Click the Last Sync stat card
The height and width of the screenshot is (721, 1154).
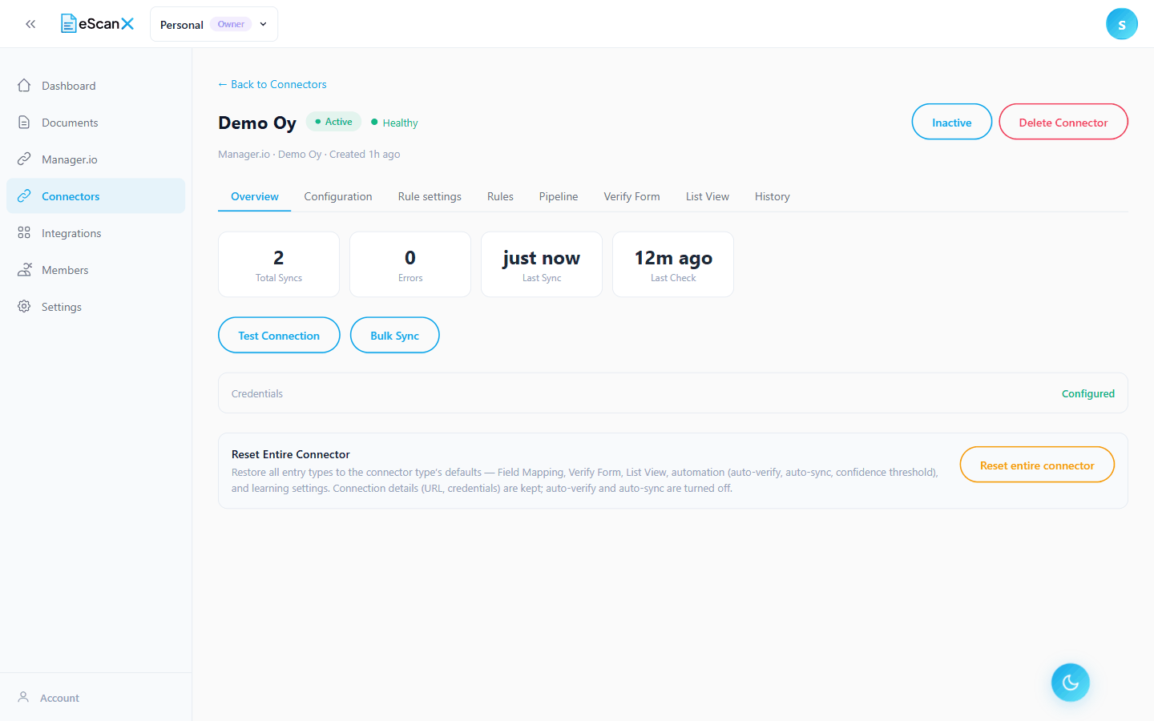pyautogui.click(x=542, y=264)
